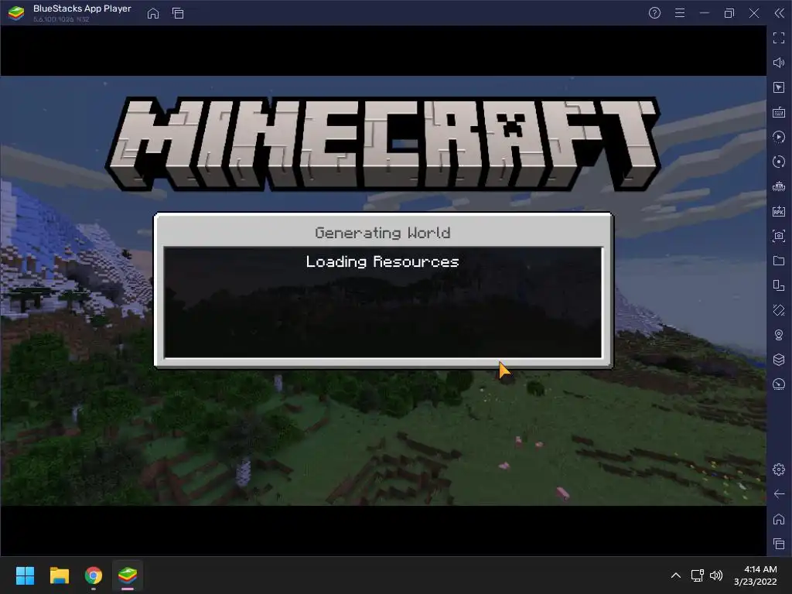Close the BlueStacks App Player window

point(754,13)
